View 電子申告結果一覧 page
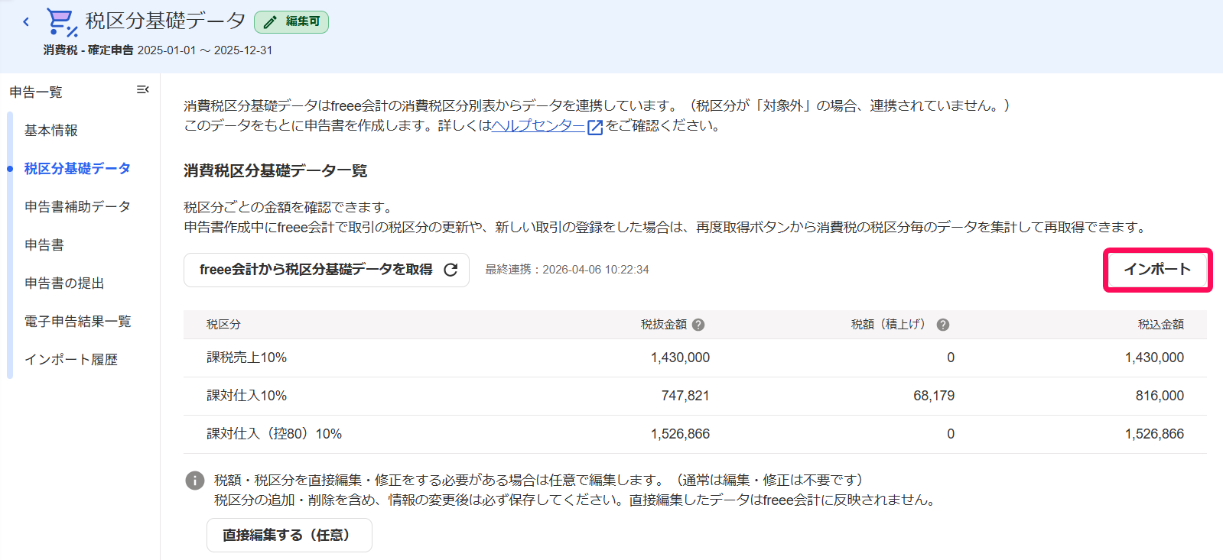 click(x=78, y=322)
